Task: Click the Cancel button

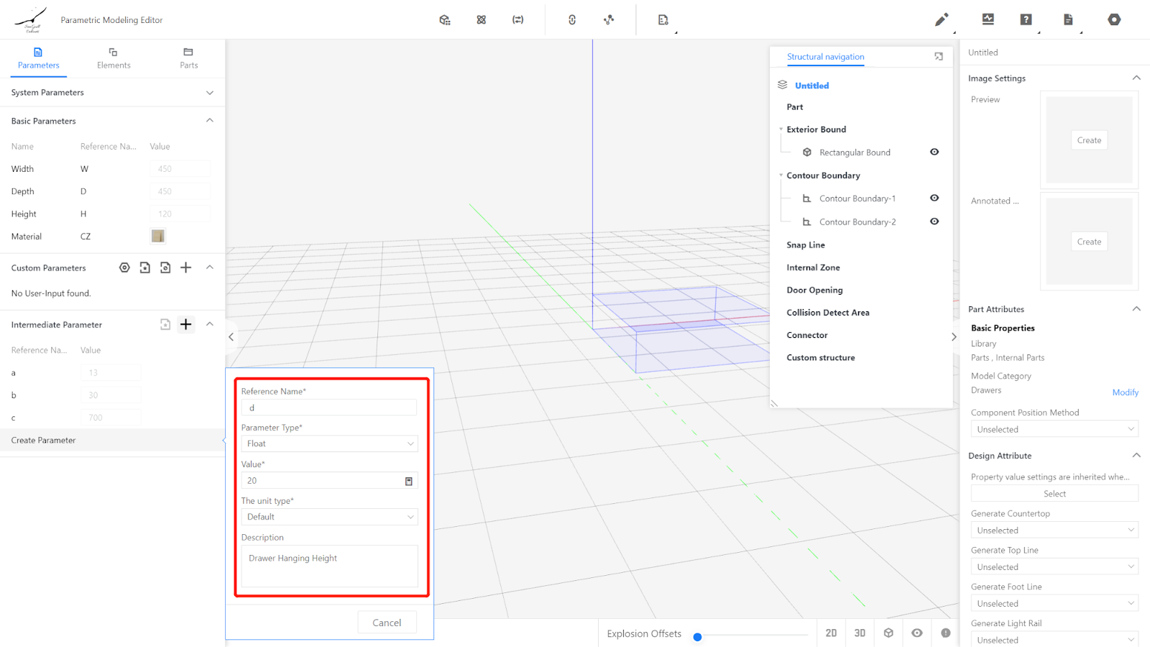Action: [x=387, y=623]
